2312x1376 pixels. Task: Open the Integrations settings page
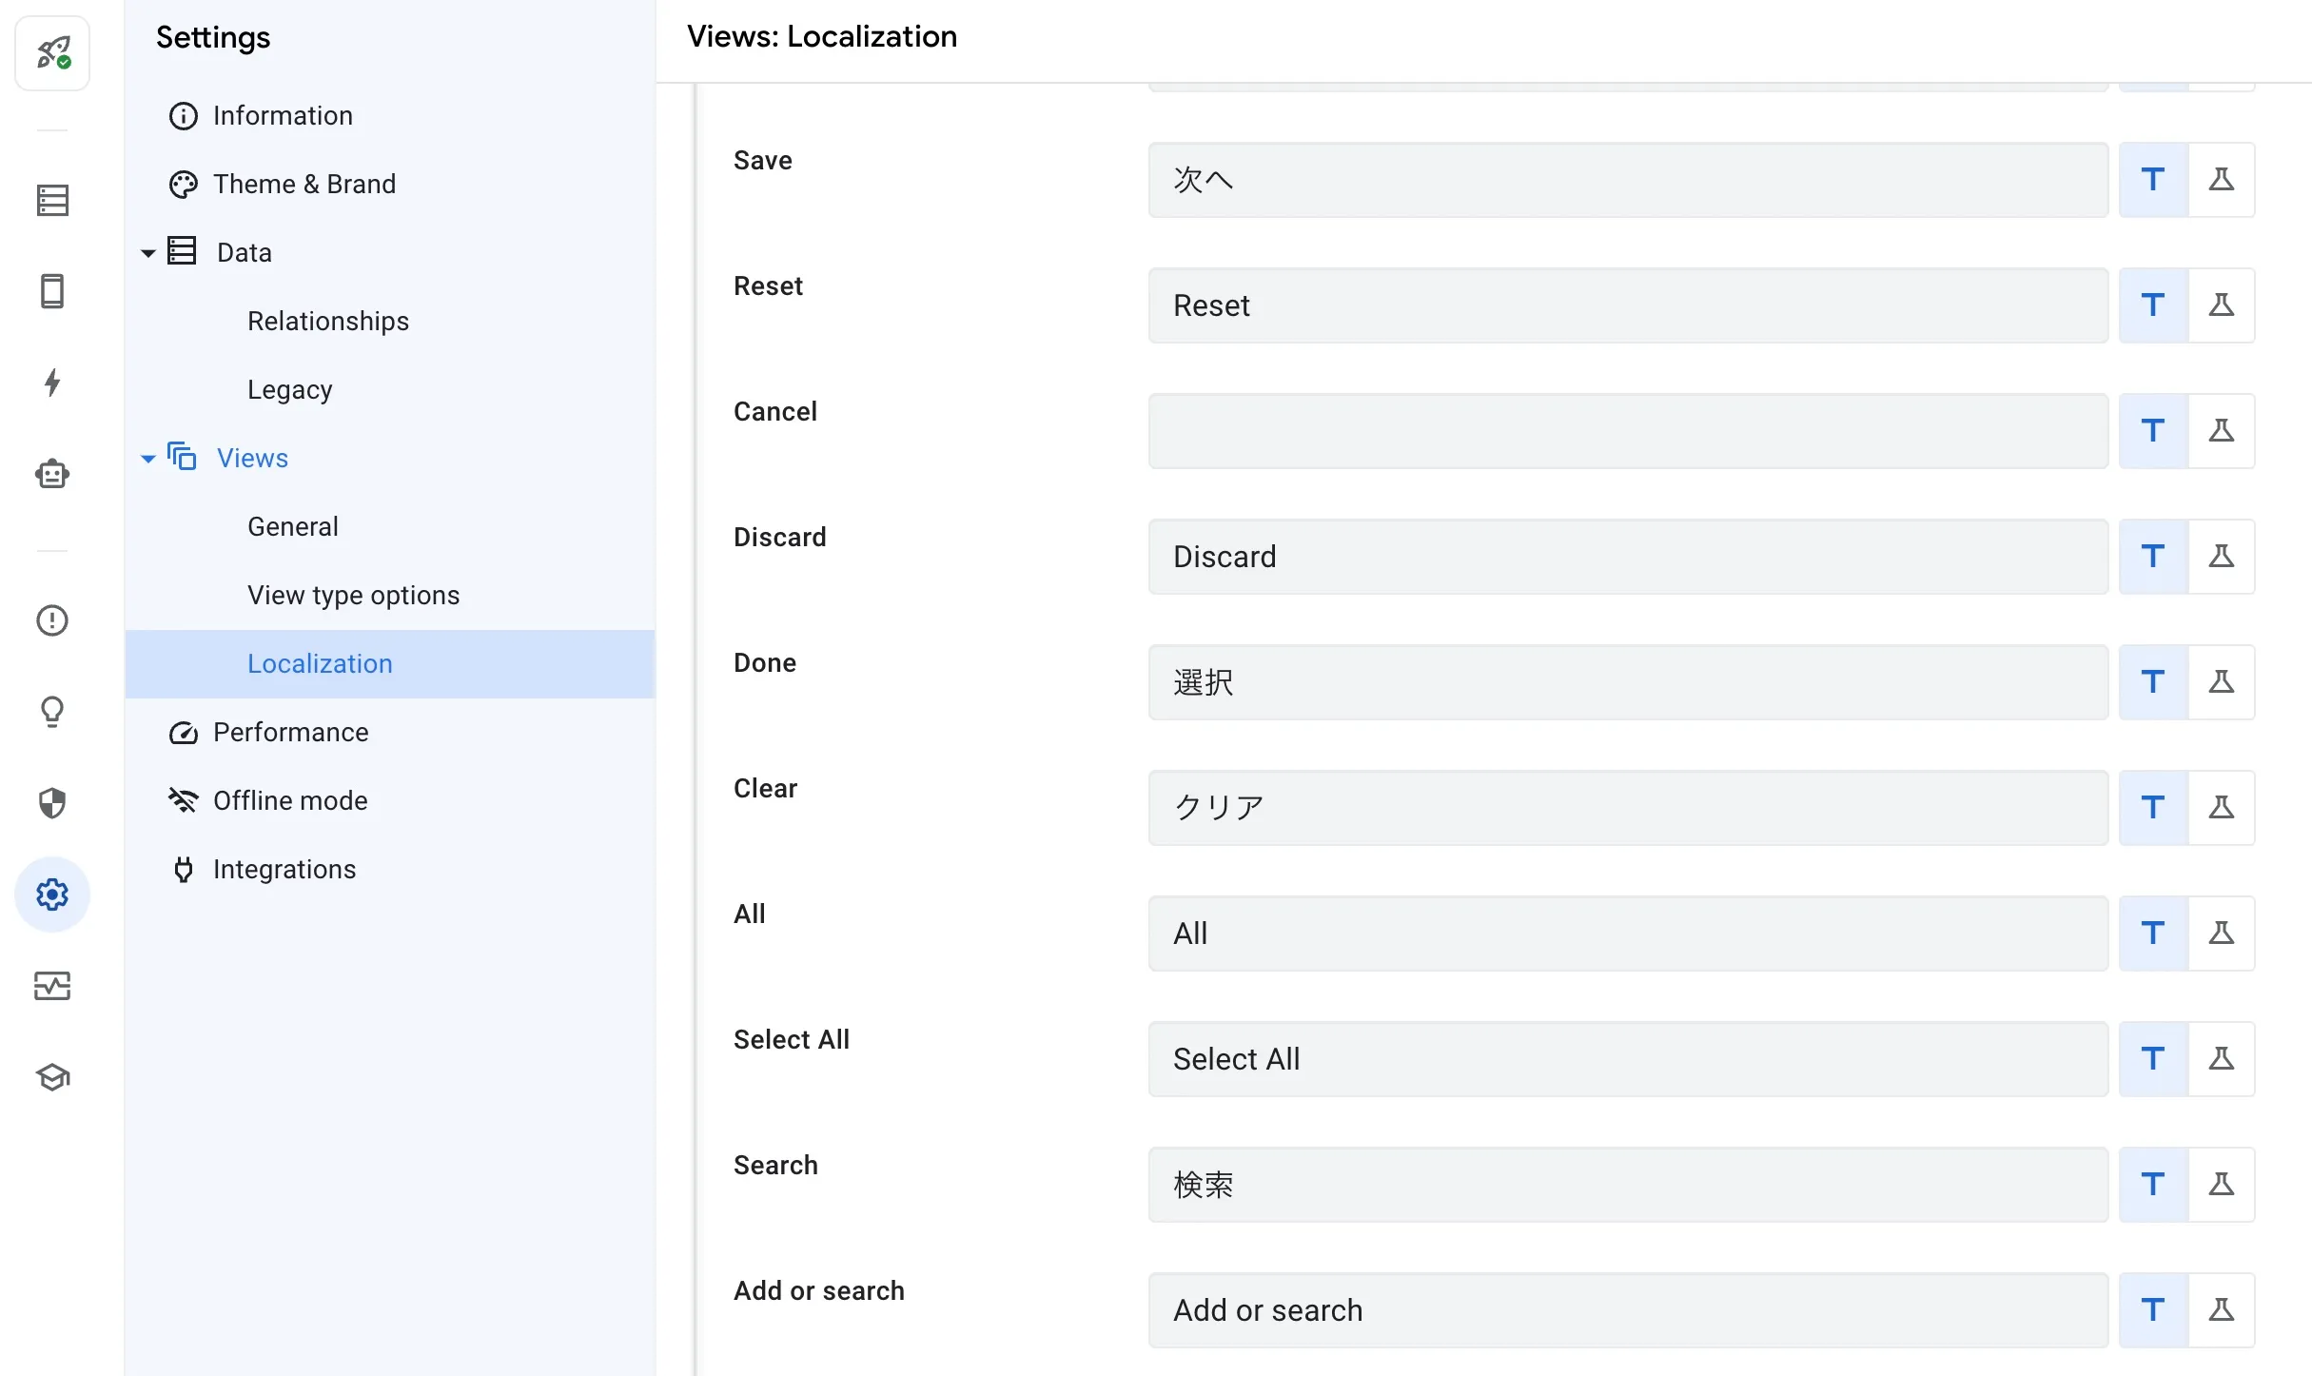(284, 869)
